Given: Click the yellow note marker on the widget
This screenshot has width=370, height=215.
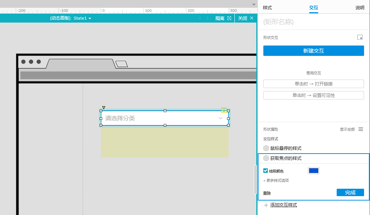Looking at the screenshot, I should 224,110.
